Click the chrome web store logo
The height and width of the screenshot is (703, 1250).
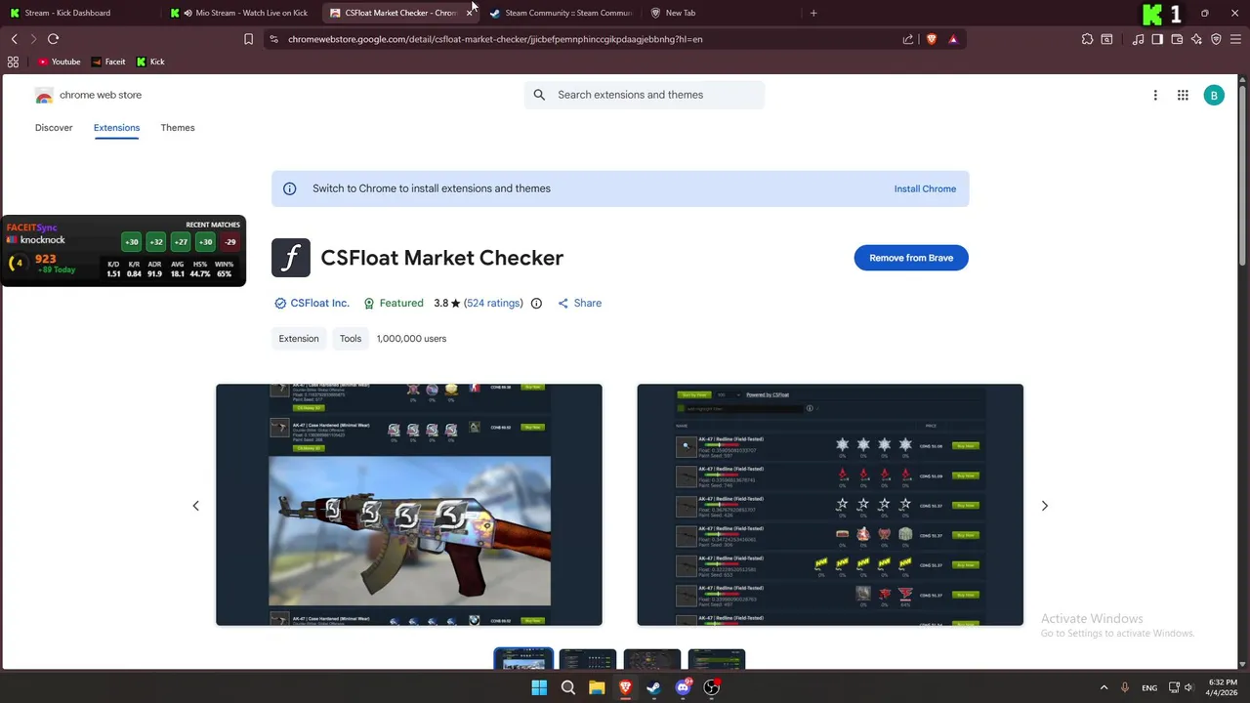88,95
